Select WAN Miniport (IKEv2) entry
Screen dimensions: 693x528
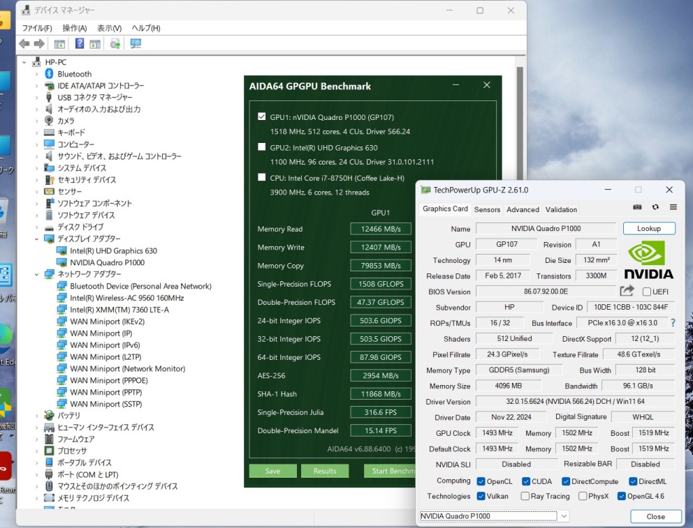point(107,322)
